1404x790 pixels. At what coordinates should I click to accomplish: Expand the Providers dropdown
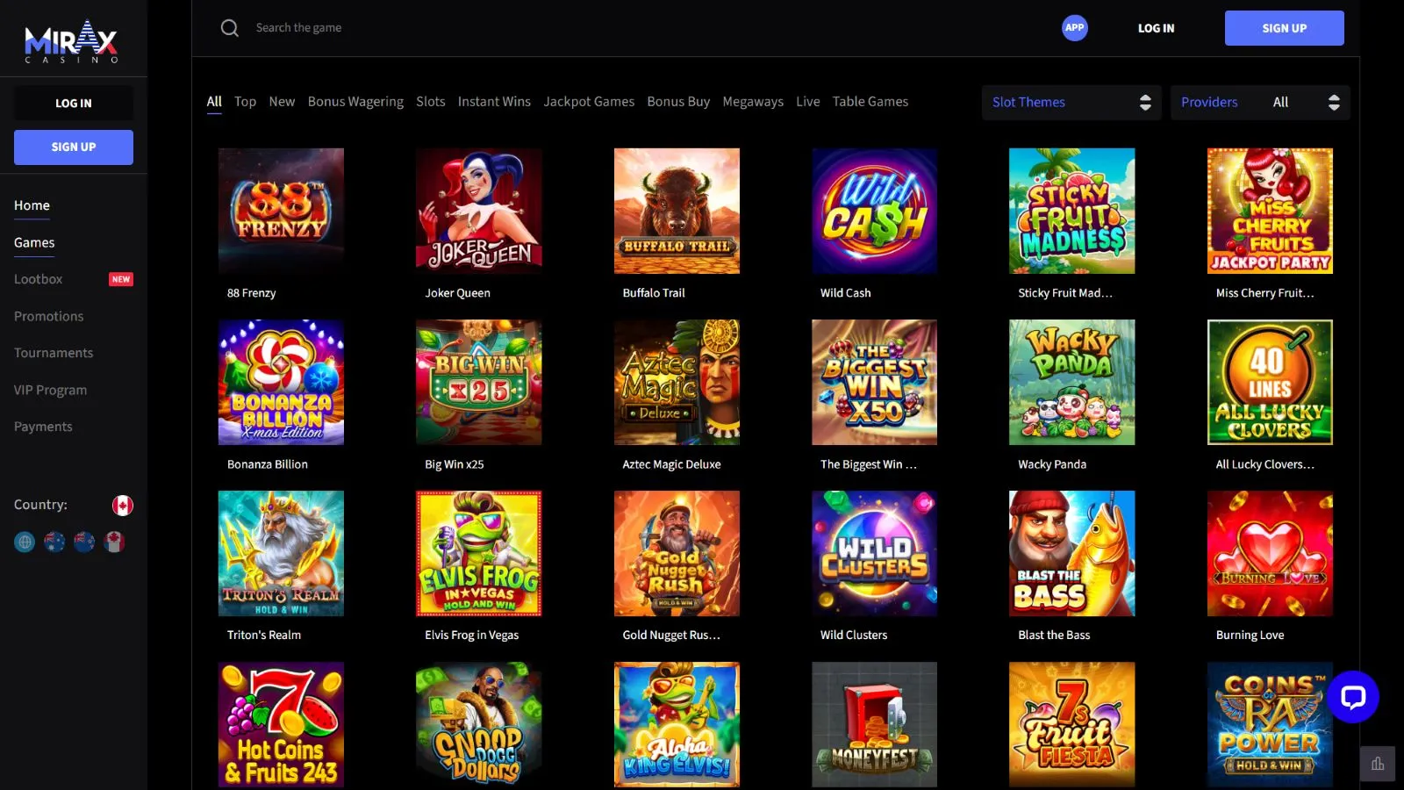coord(1259,103)
